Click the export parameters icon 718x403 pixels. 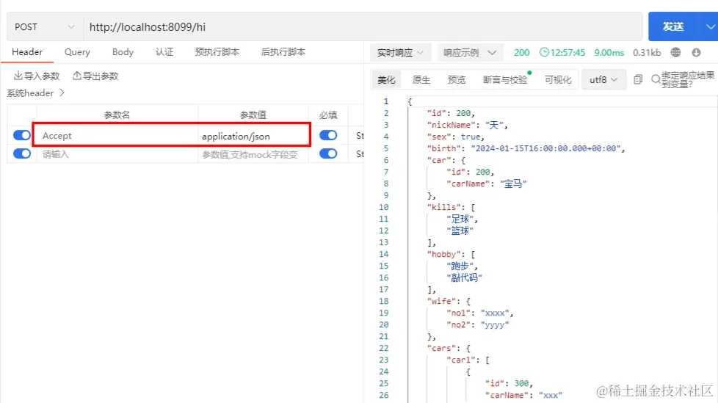pyautogui.click(x=77, y=76)
